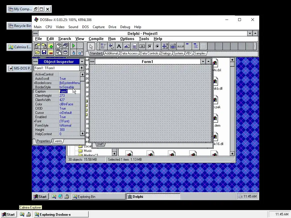Select the ListBox component
The width and height of the screenshot is (291, 218).
(165, 46)
